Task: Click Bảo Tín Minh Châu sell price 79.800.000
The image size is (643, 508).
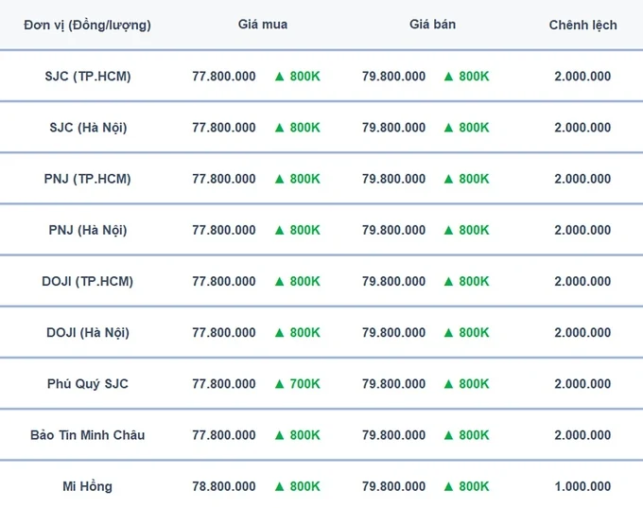Action: 393,435
